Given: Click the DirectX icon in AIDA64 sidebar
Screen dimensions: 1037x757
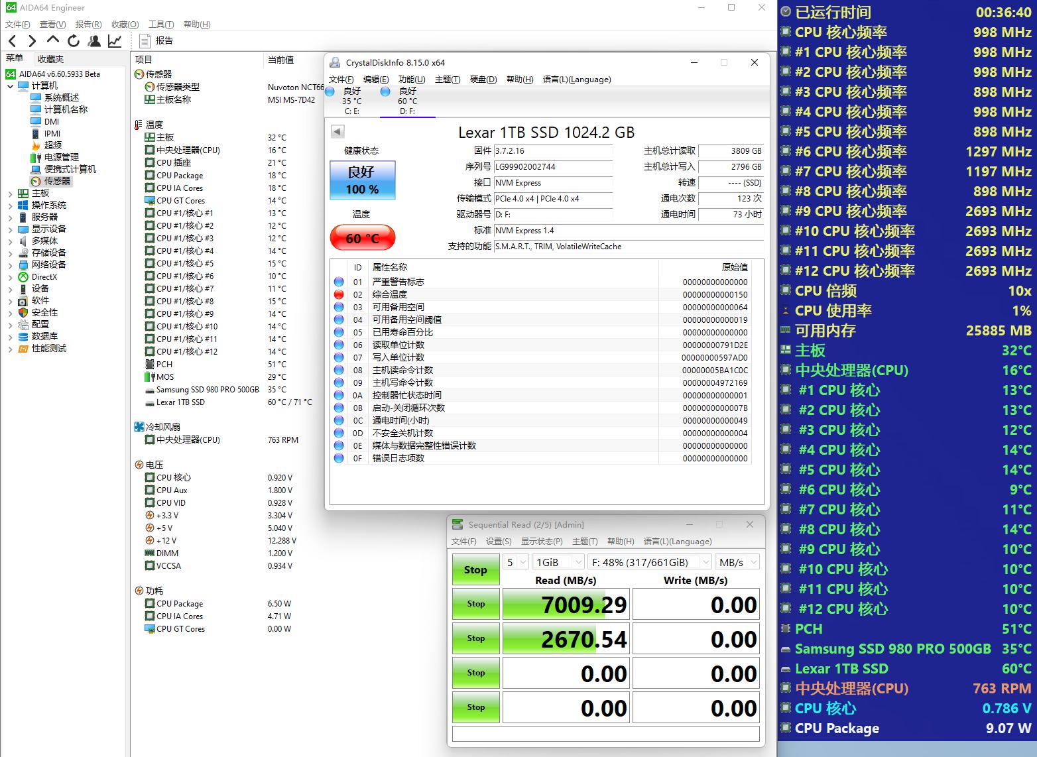Looking at the screenshot, I should coord(23,276).
